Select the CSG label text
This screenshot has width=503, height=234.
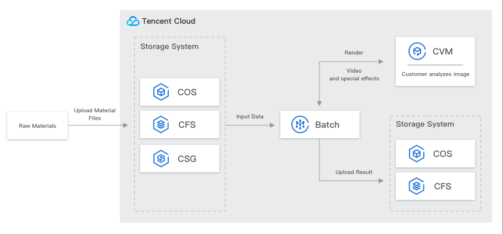point(187,159)
